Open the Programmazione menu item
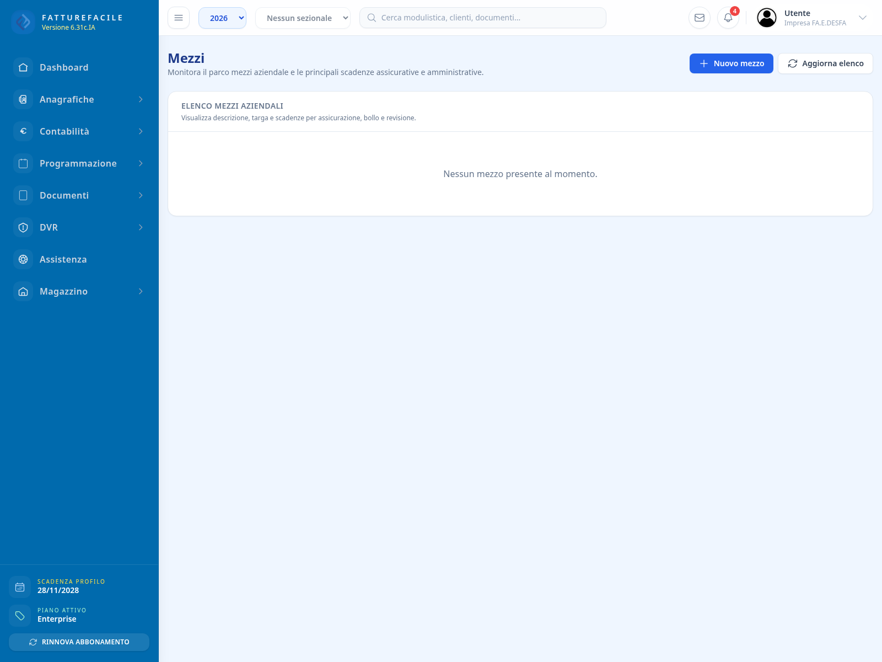The width and height of the screenshot is (882, 662). [79, 163]
